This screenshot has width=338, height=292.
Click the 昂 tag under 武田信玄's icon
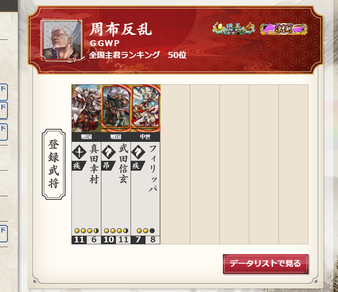[108, 166]
